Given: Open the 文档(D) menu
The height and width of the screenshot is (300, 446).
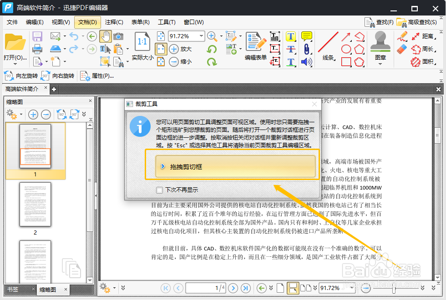Looking at the screenshot, I should pos(87,22).
